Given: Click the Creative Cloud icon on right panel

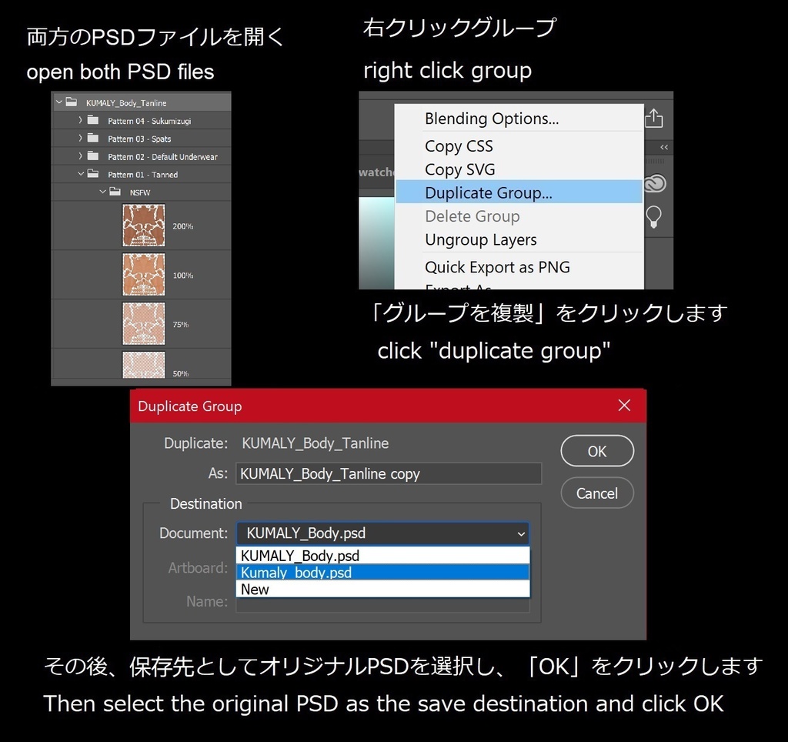Looking at the screenshot, I should (x=653, y=184).
